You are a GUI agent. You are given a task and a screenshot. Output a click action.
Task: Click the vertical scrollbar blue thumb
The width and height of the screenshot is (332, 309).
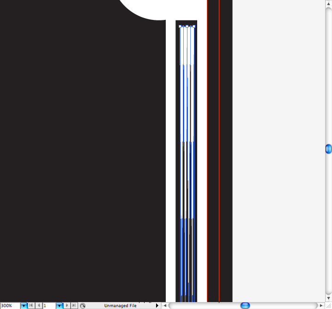pyautogui.click(x=328, y=149)
